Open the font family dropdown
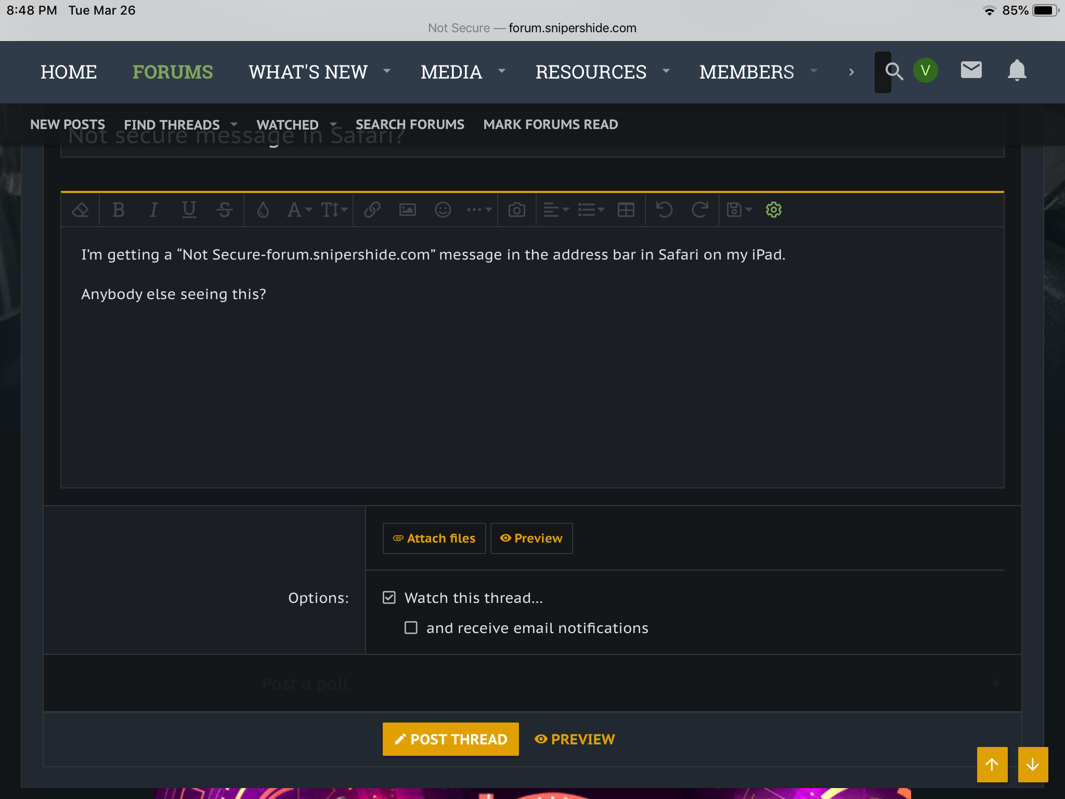The width and height of the screenshot is (1065, 799). [x=300, y=210]
